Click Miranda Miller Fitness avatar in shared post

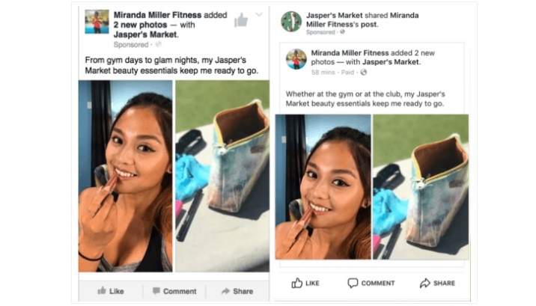coord(296,59)
